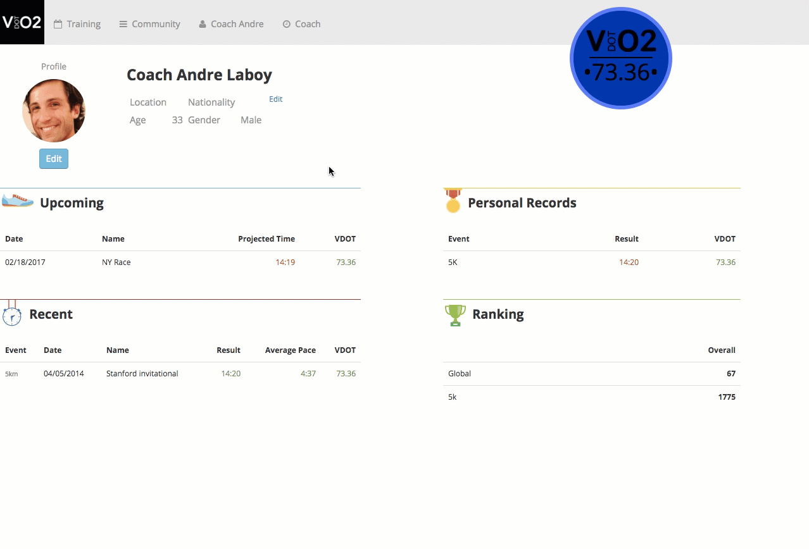
Task: Click the profile photo thumbnail
Action: point(54,111)
